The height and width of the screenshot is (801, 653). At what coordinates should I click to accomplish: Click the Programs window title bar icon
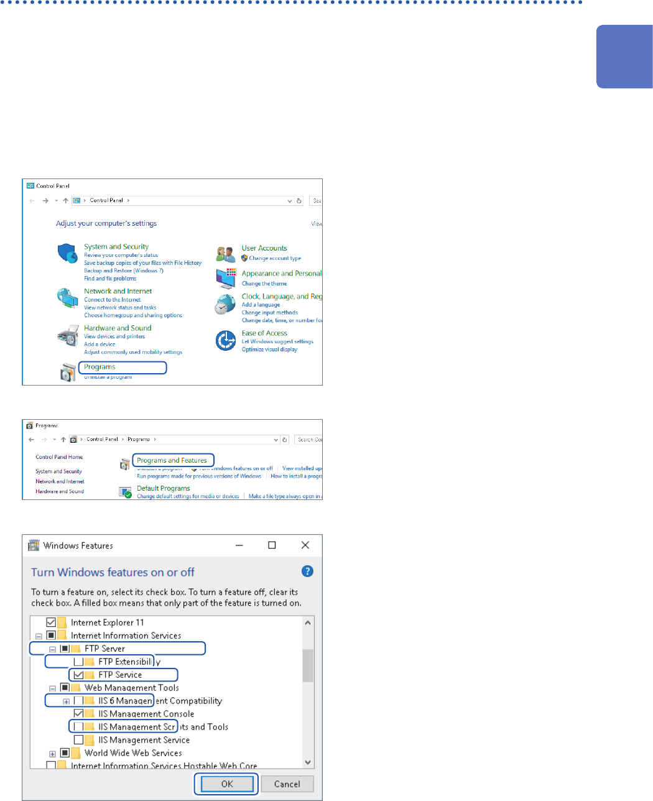click(30, 425)
